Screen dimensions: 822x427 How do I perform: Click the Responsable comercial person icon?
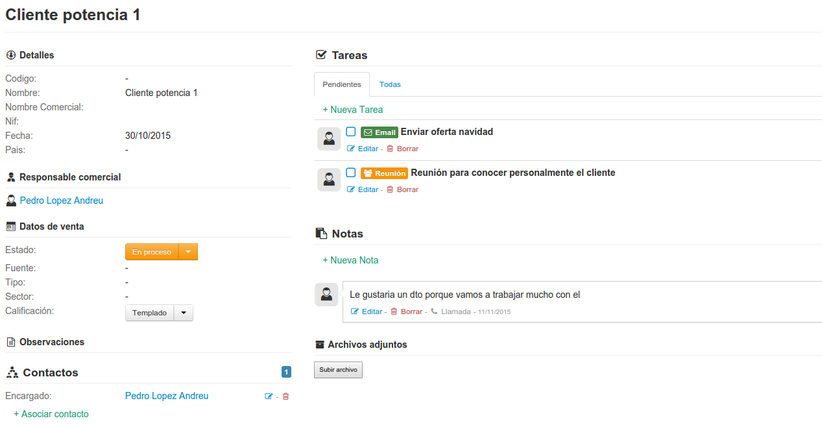pyautogui.click(x=10, y=177)
